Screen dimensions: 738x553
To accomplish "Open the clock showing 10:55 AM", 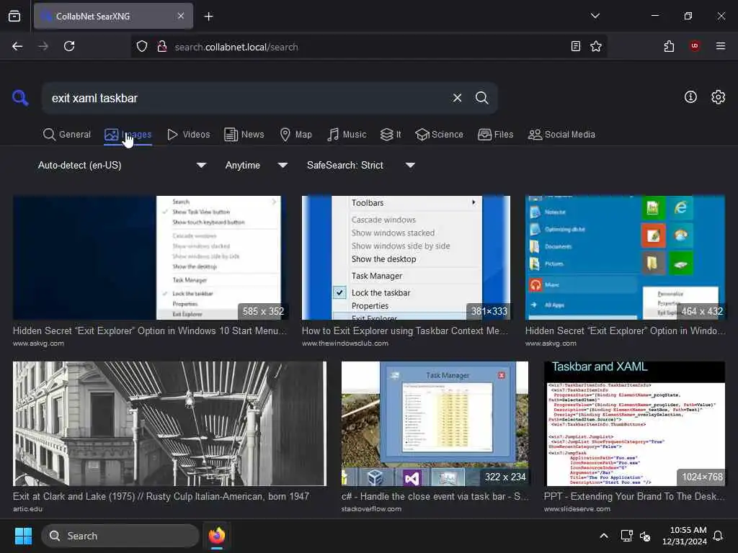I will point(685,536).
